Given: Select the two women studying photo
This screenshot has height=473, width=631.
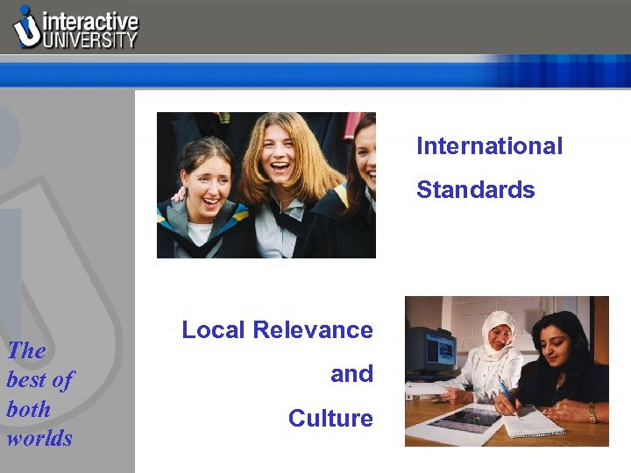Looking at the screenshot, I should coord(507,371).
